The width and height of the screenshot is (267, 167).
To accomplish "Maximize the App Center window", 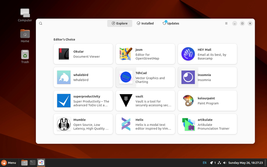I will (x=242, y=23).
